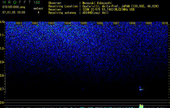Click observer name Masayuki Kobayashi

[97, 3]
